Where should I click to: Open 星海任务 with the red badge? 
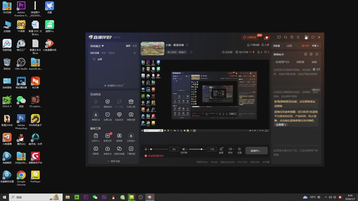tap(107, 138)
